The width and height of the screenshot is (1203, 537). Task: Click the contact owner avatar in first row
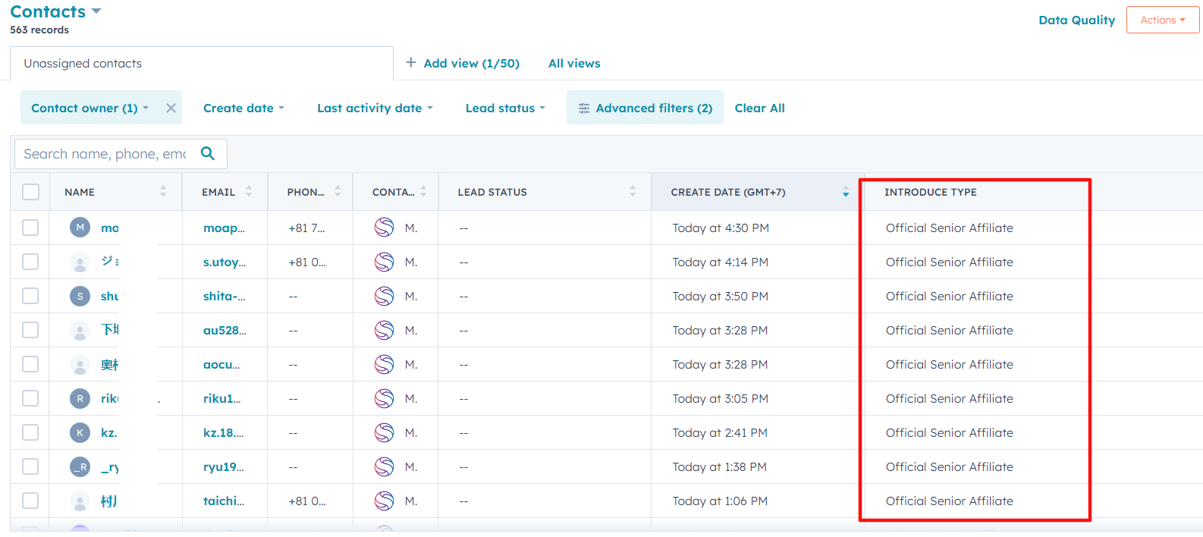385,228
